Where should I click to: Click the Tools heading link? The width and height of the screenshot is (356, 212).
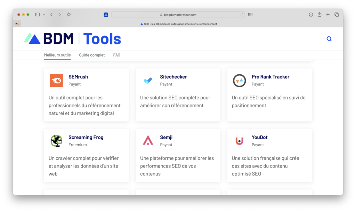[x=102, y=39]
